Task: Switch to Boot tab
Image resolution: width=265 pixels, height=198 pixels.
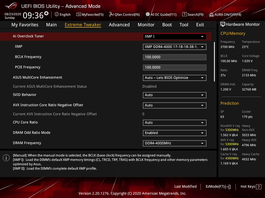Action: pyautogui.click(x=167, y=25)
